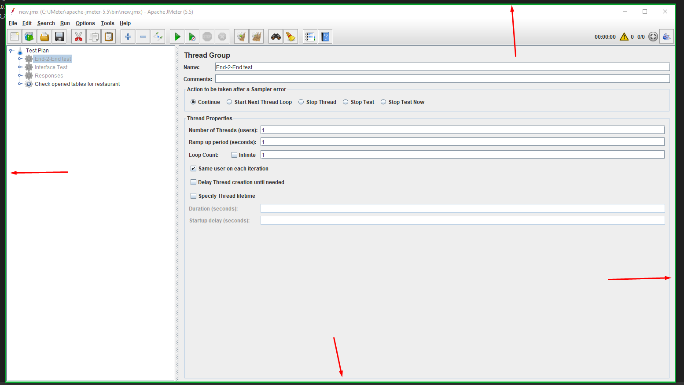684x385 pixels.
Task: Click the Startup delay (seconds) field
Action: (463, 220)
